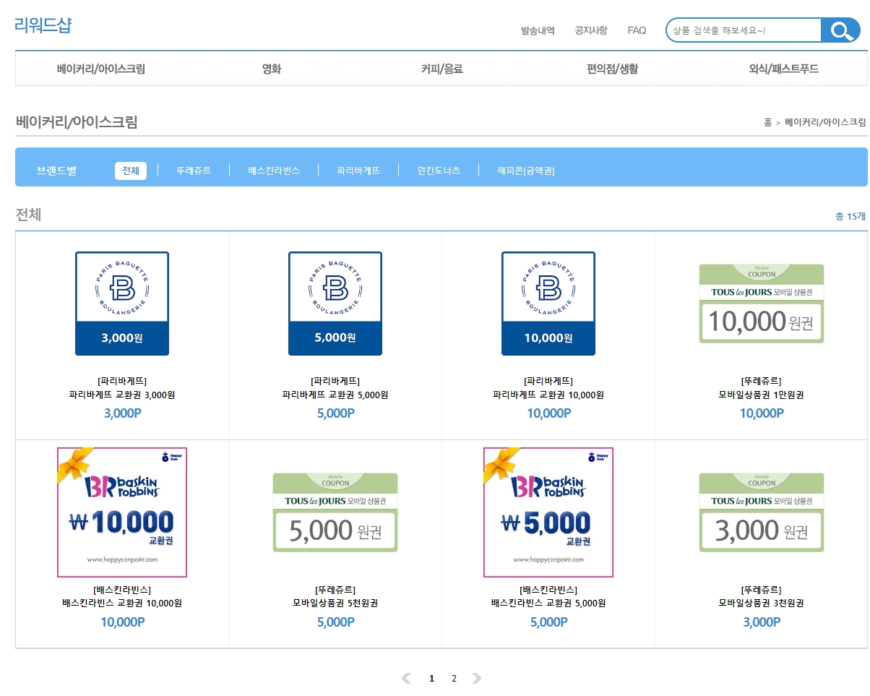Filter by brand 배스킨라빈스
The width and height of the screenshot is (870, 696).
point(274,171)
